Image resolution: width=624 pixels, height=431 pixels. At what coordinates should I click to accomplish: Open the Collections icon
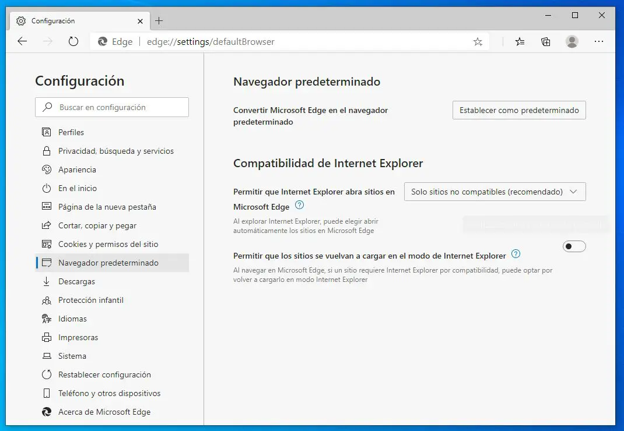[546, 42]
